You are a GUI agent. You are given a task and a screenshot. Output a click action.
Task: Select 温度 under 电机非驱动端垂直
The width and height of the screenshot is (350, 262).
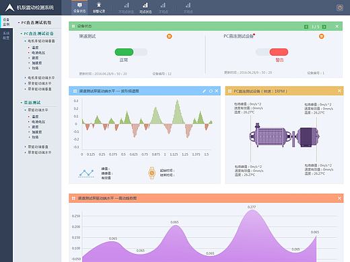tap(35, 48)
